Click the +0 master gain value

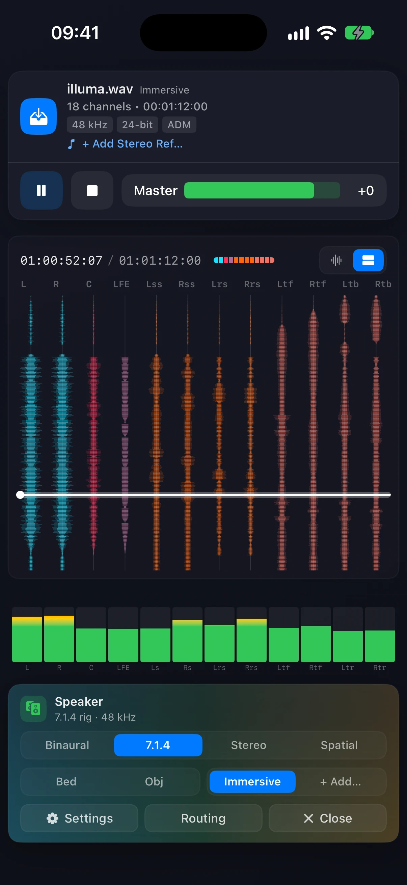tap(366, 191)
